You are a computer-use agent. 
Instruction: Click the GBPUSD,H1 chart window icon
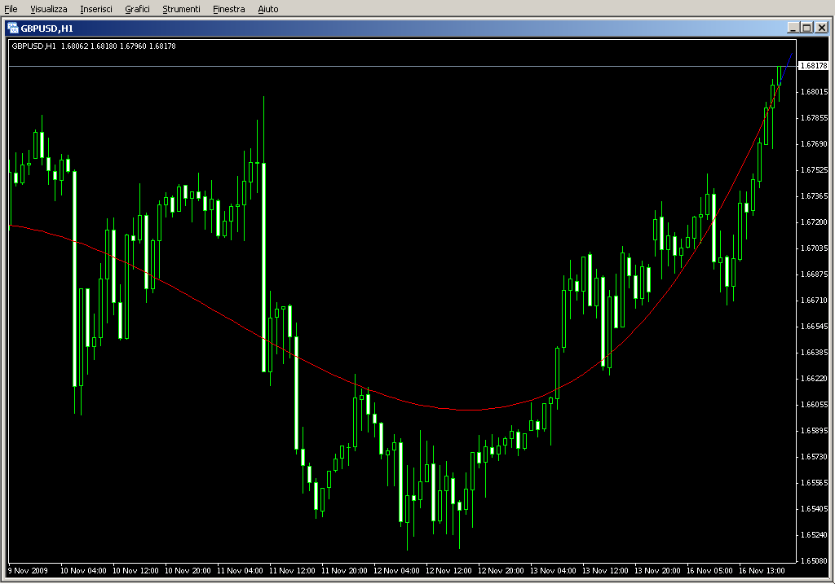(13, 29)
